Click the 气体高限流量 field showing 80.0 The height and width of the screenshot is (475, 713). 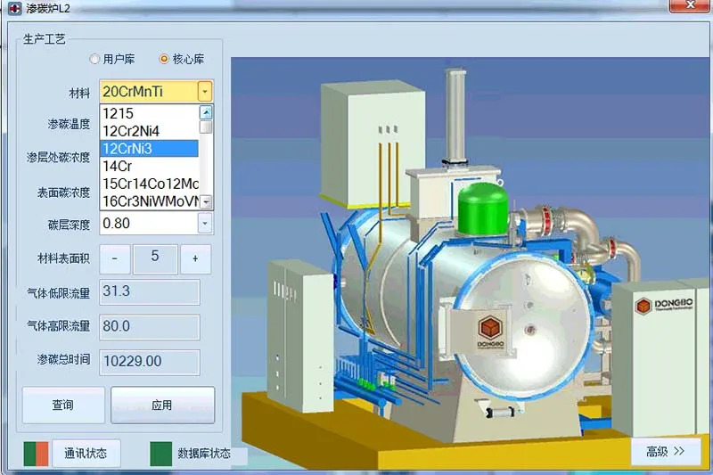click(x=150, y=327)
